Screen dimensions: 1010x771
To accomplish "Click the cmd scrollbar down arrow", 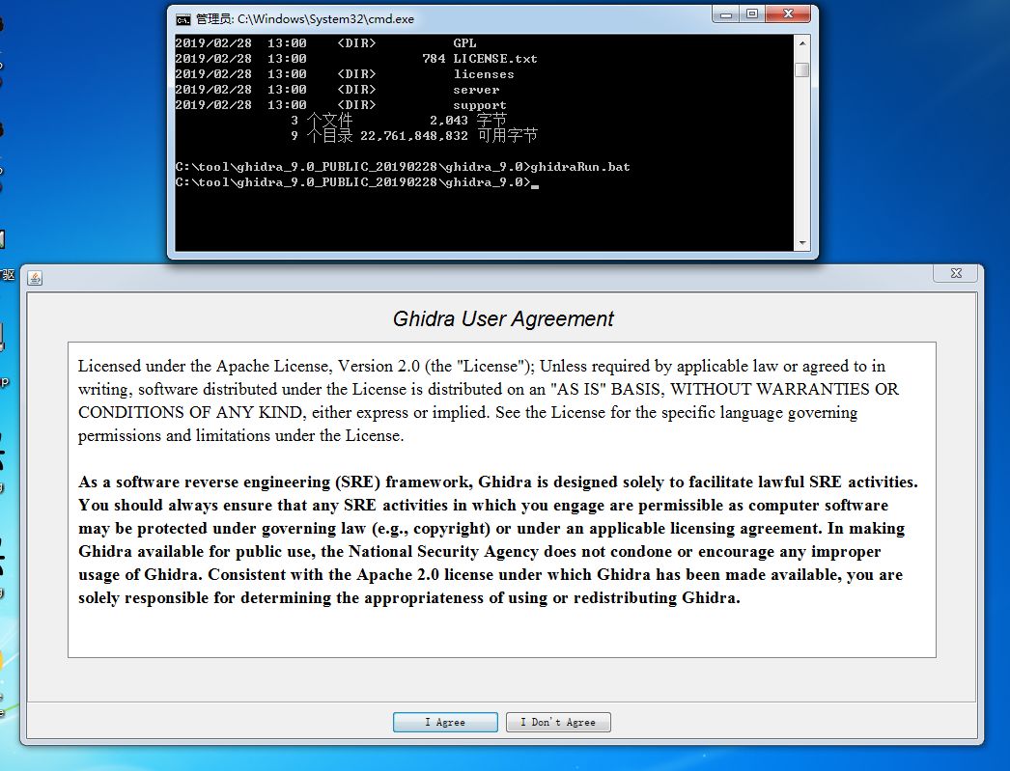I will (x=802, y=242).
